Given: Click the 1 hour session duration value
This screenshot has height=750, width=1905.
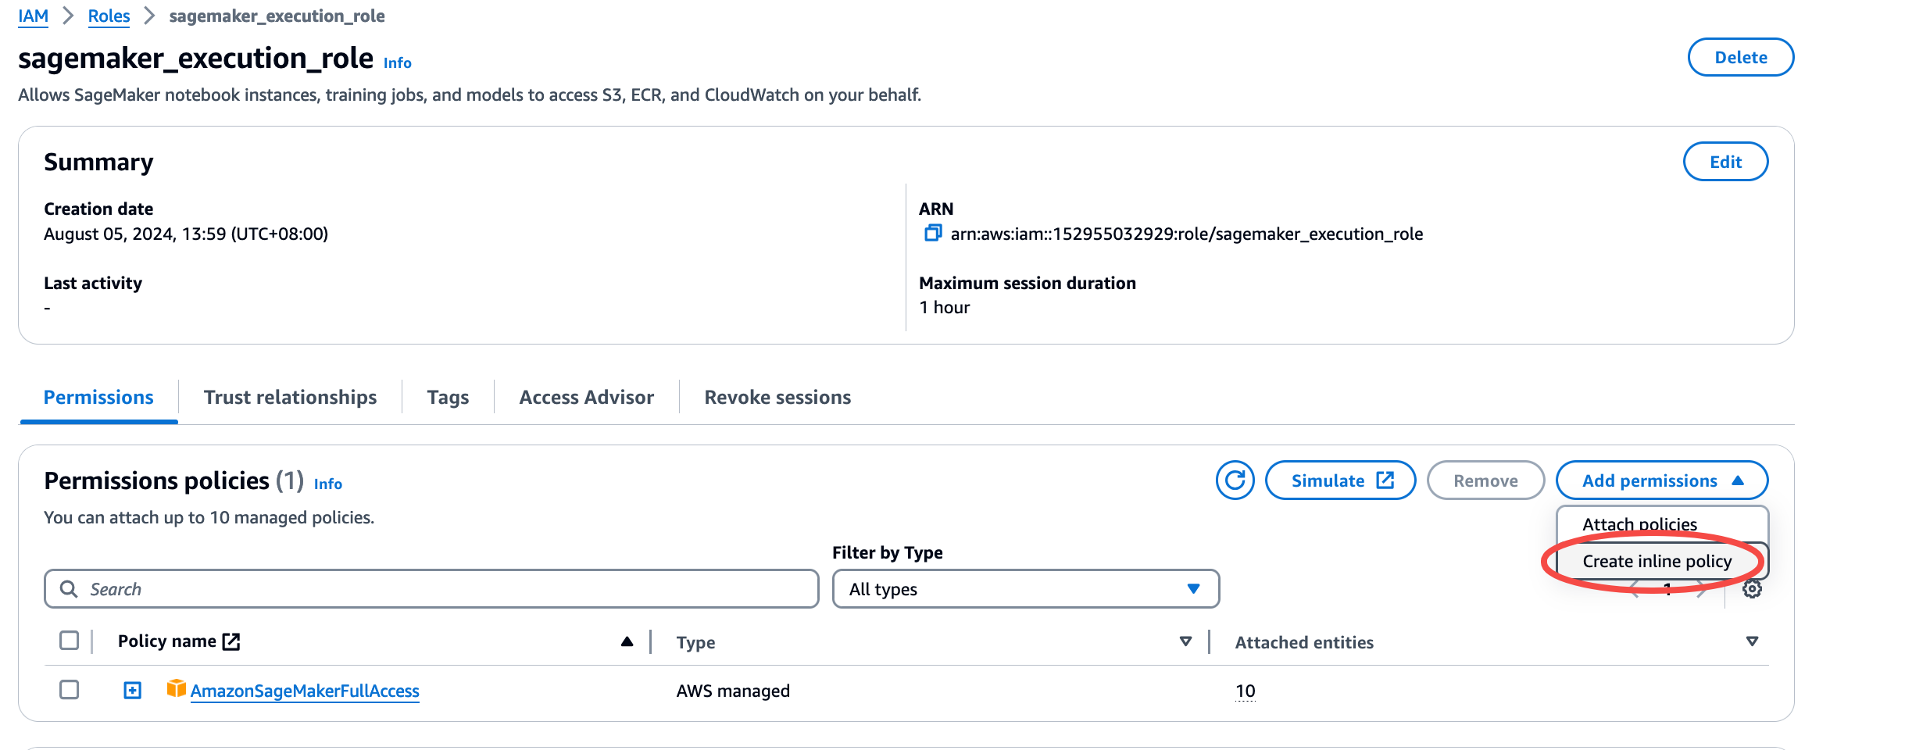Looking at the screenshot, I should pyautogui.click(x=944, y=307).
